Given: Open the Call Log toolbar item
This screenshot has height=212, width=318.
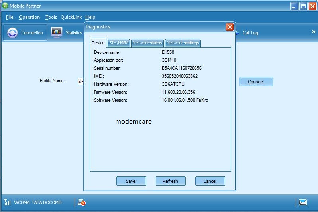Looking at the screenshot, I should (x=250, y=33).
